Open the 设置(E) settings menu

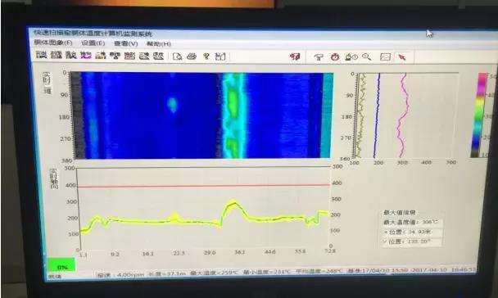coord(93,43)
